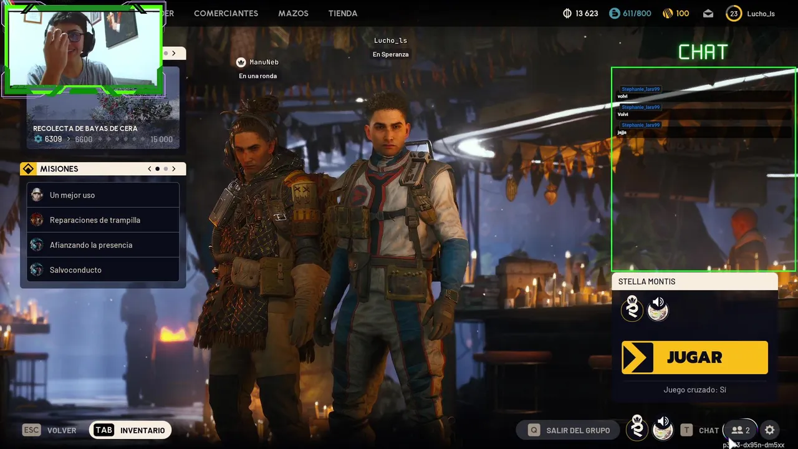Click the yellow token icon beside 100
The height and width of the screenshot is (449, 798).
click(x=666, y=13)
